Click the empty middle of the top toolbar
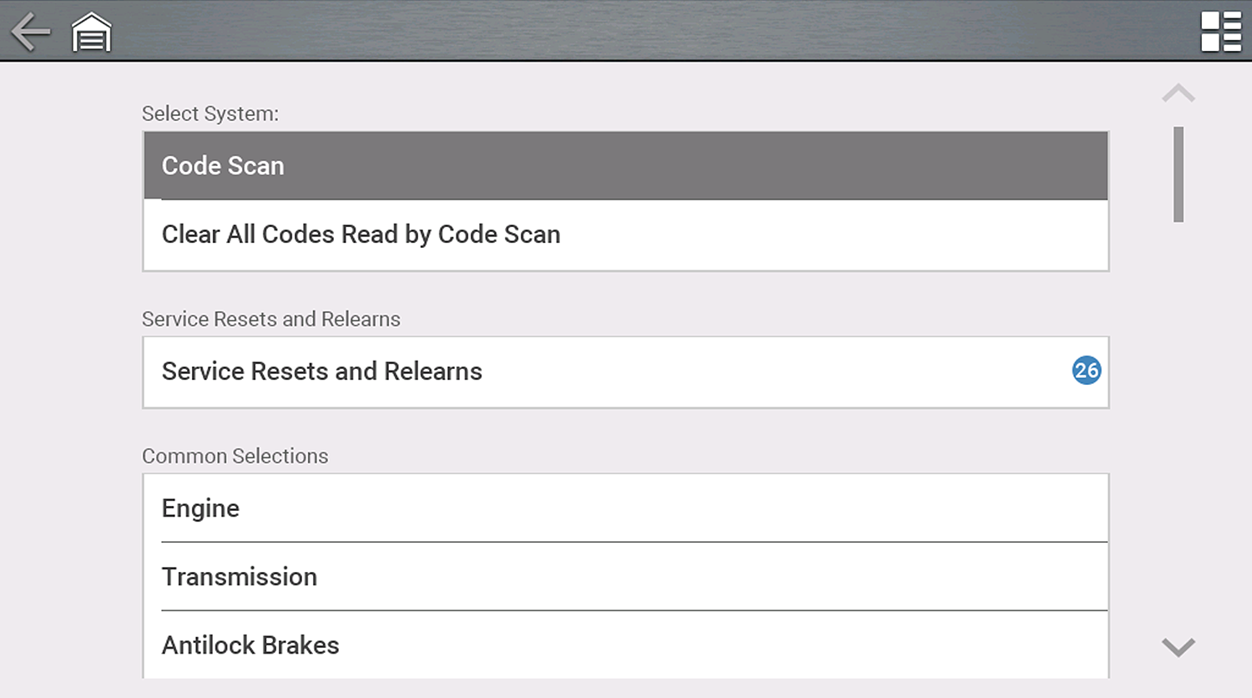 [x=626, y=31]
